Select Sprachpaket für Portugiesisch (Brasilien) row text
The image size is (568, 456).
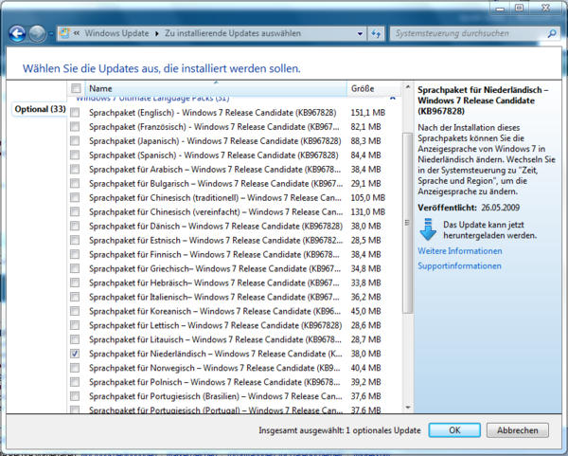click(215, 396)
